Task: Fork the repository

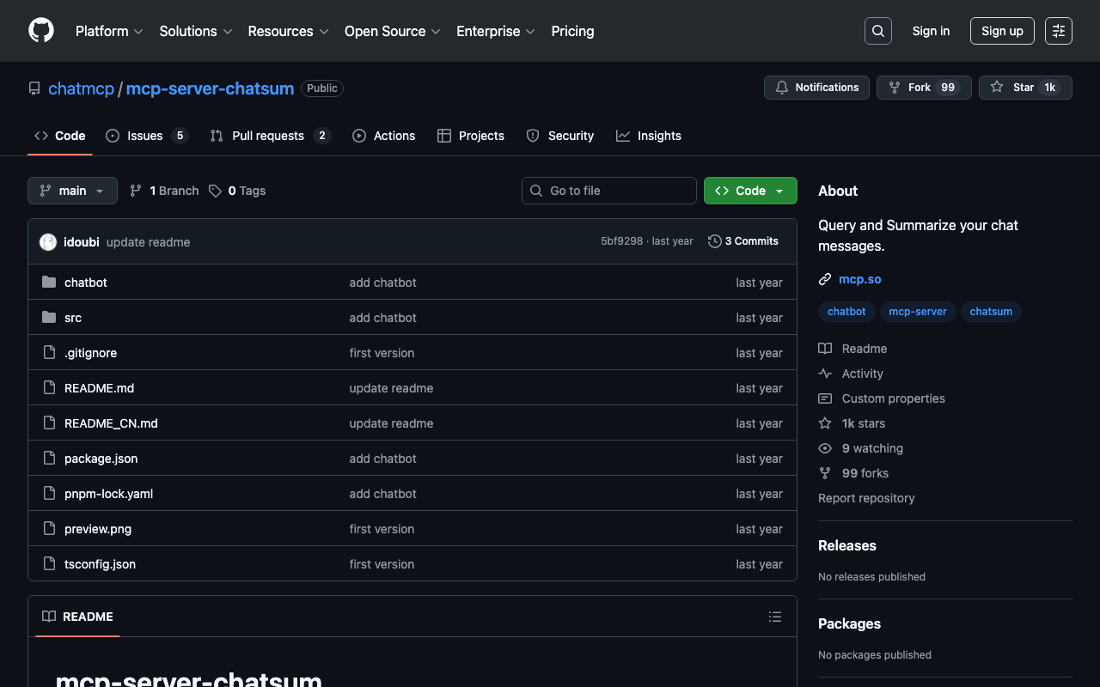Action: coord(923,88)
